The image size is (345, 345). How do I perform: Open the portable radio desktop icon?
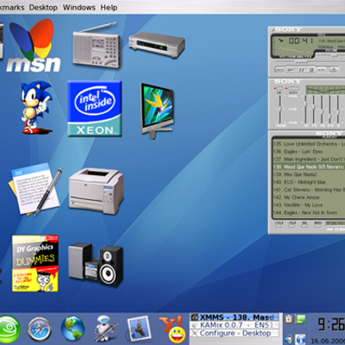tap(96, 45)
